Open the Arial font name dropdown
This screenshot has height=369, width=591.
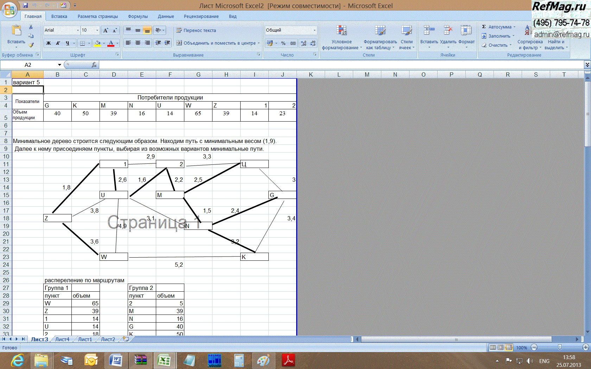78,31
